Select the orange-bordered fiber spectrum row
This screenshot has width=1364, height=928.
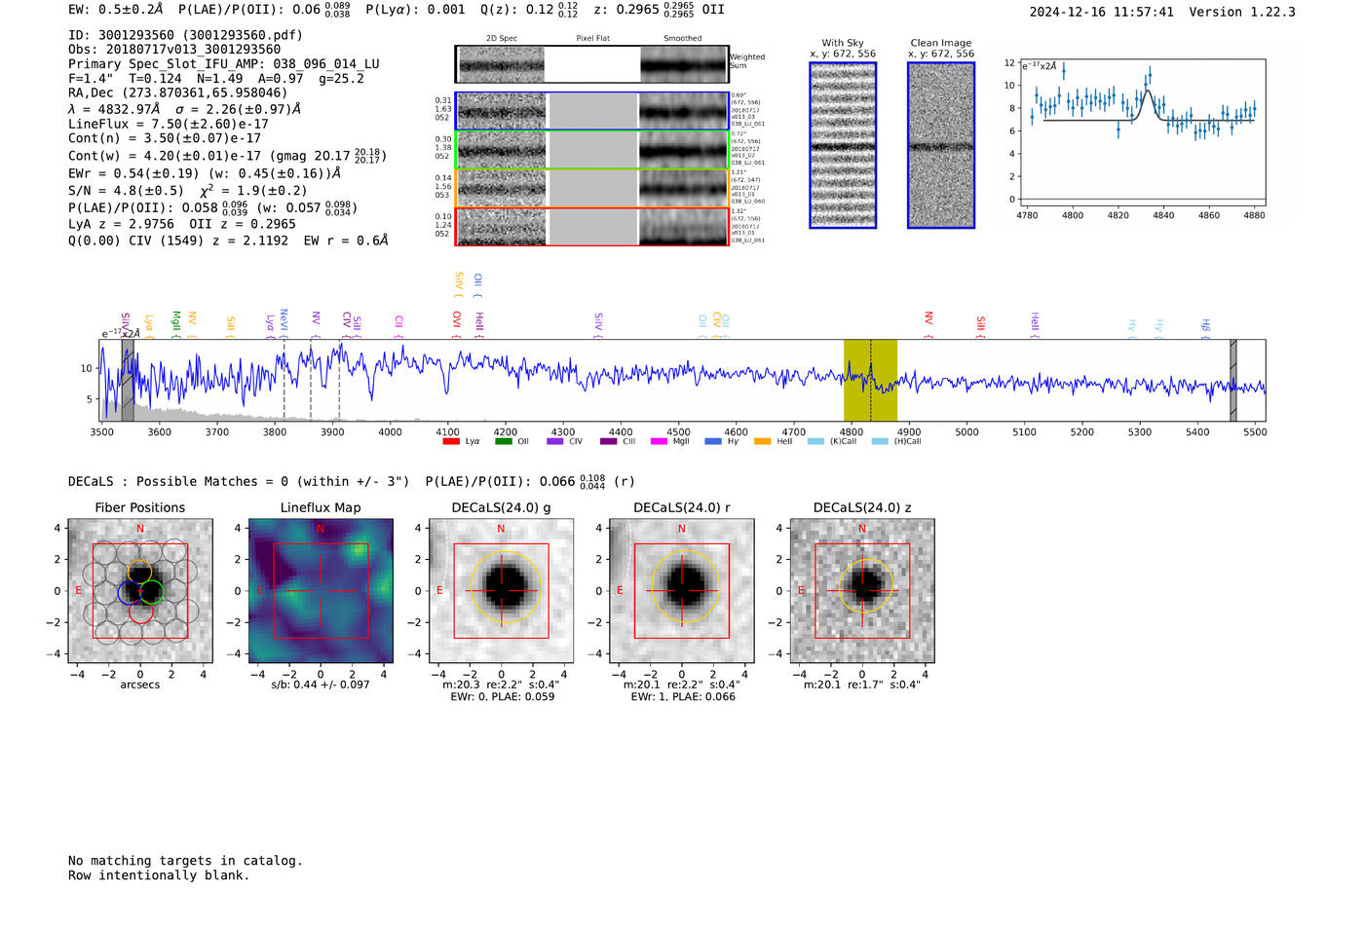click(x=592, y=188)
